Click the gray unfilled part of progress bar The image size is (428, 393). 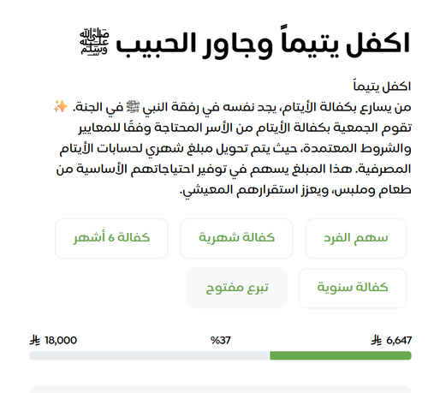(150, 355)
